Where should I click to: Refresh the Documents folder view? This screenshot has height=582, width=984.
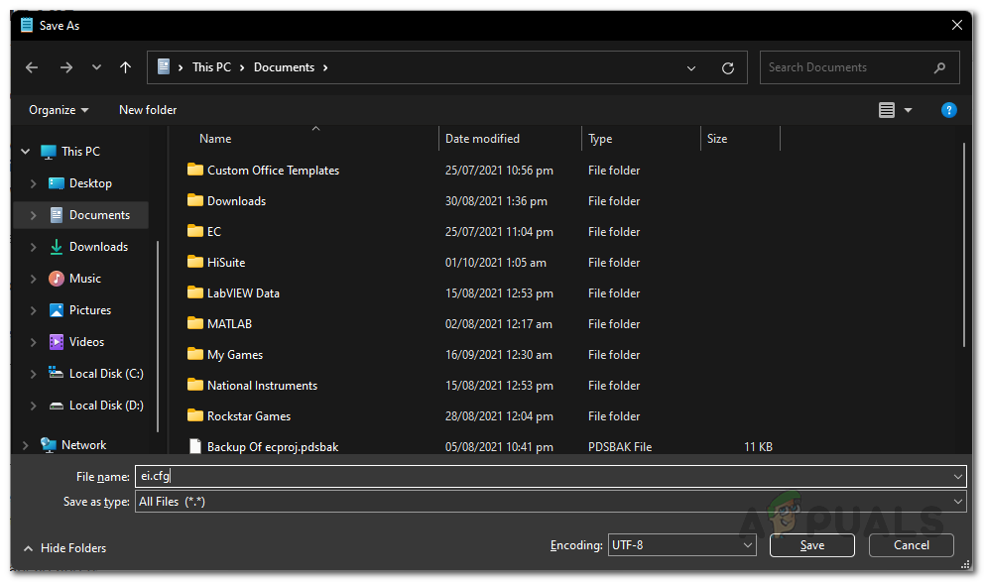point(727,68)
